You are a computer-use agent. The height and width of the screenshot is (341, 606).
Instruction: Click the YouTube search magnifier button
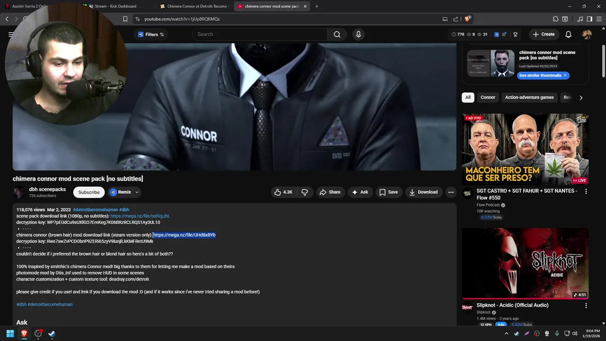click(337, 34)
